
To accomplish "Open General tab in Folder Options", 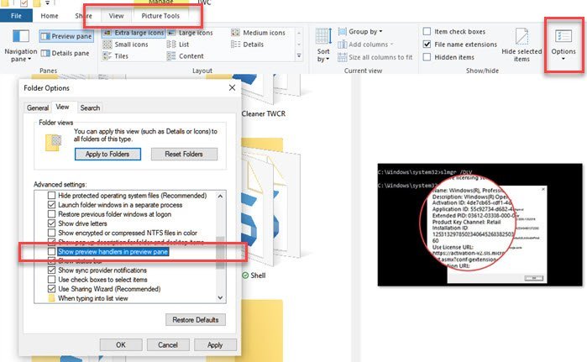I will click(x=38, y=108).
